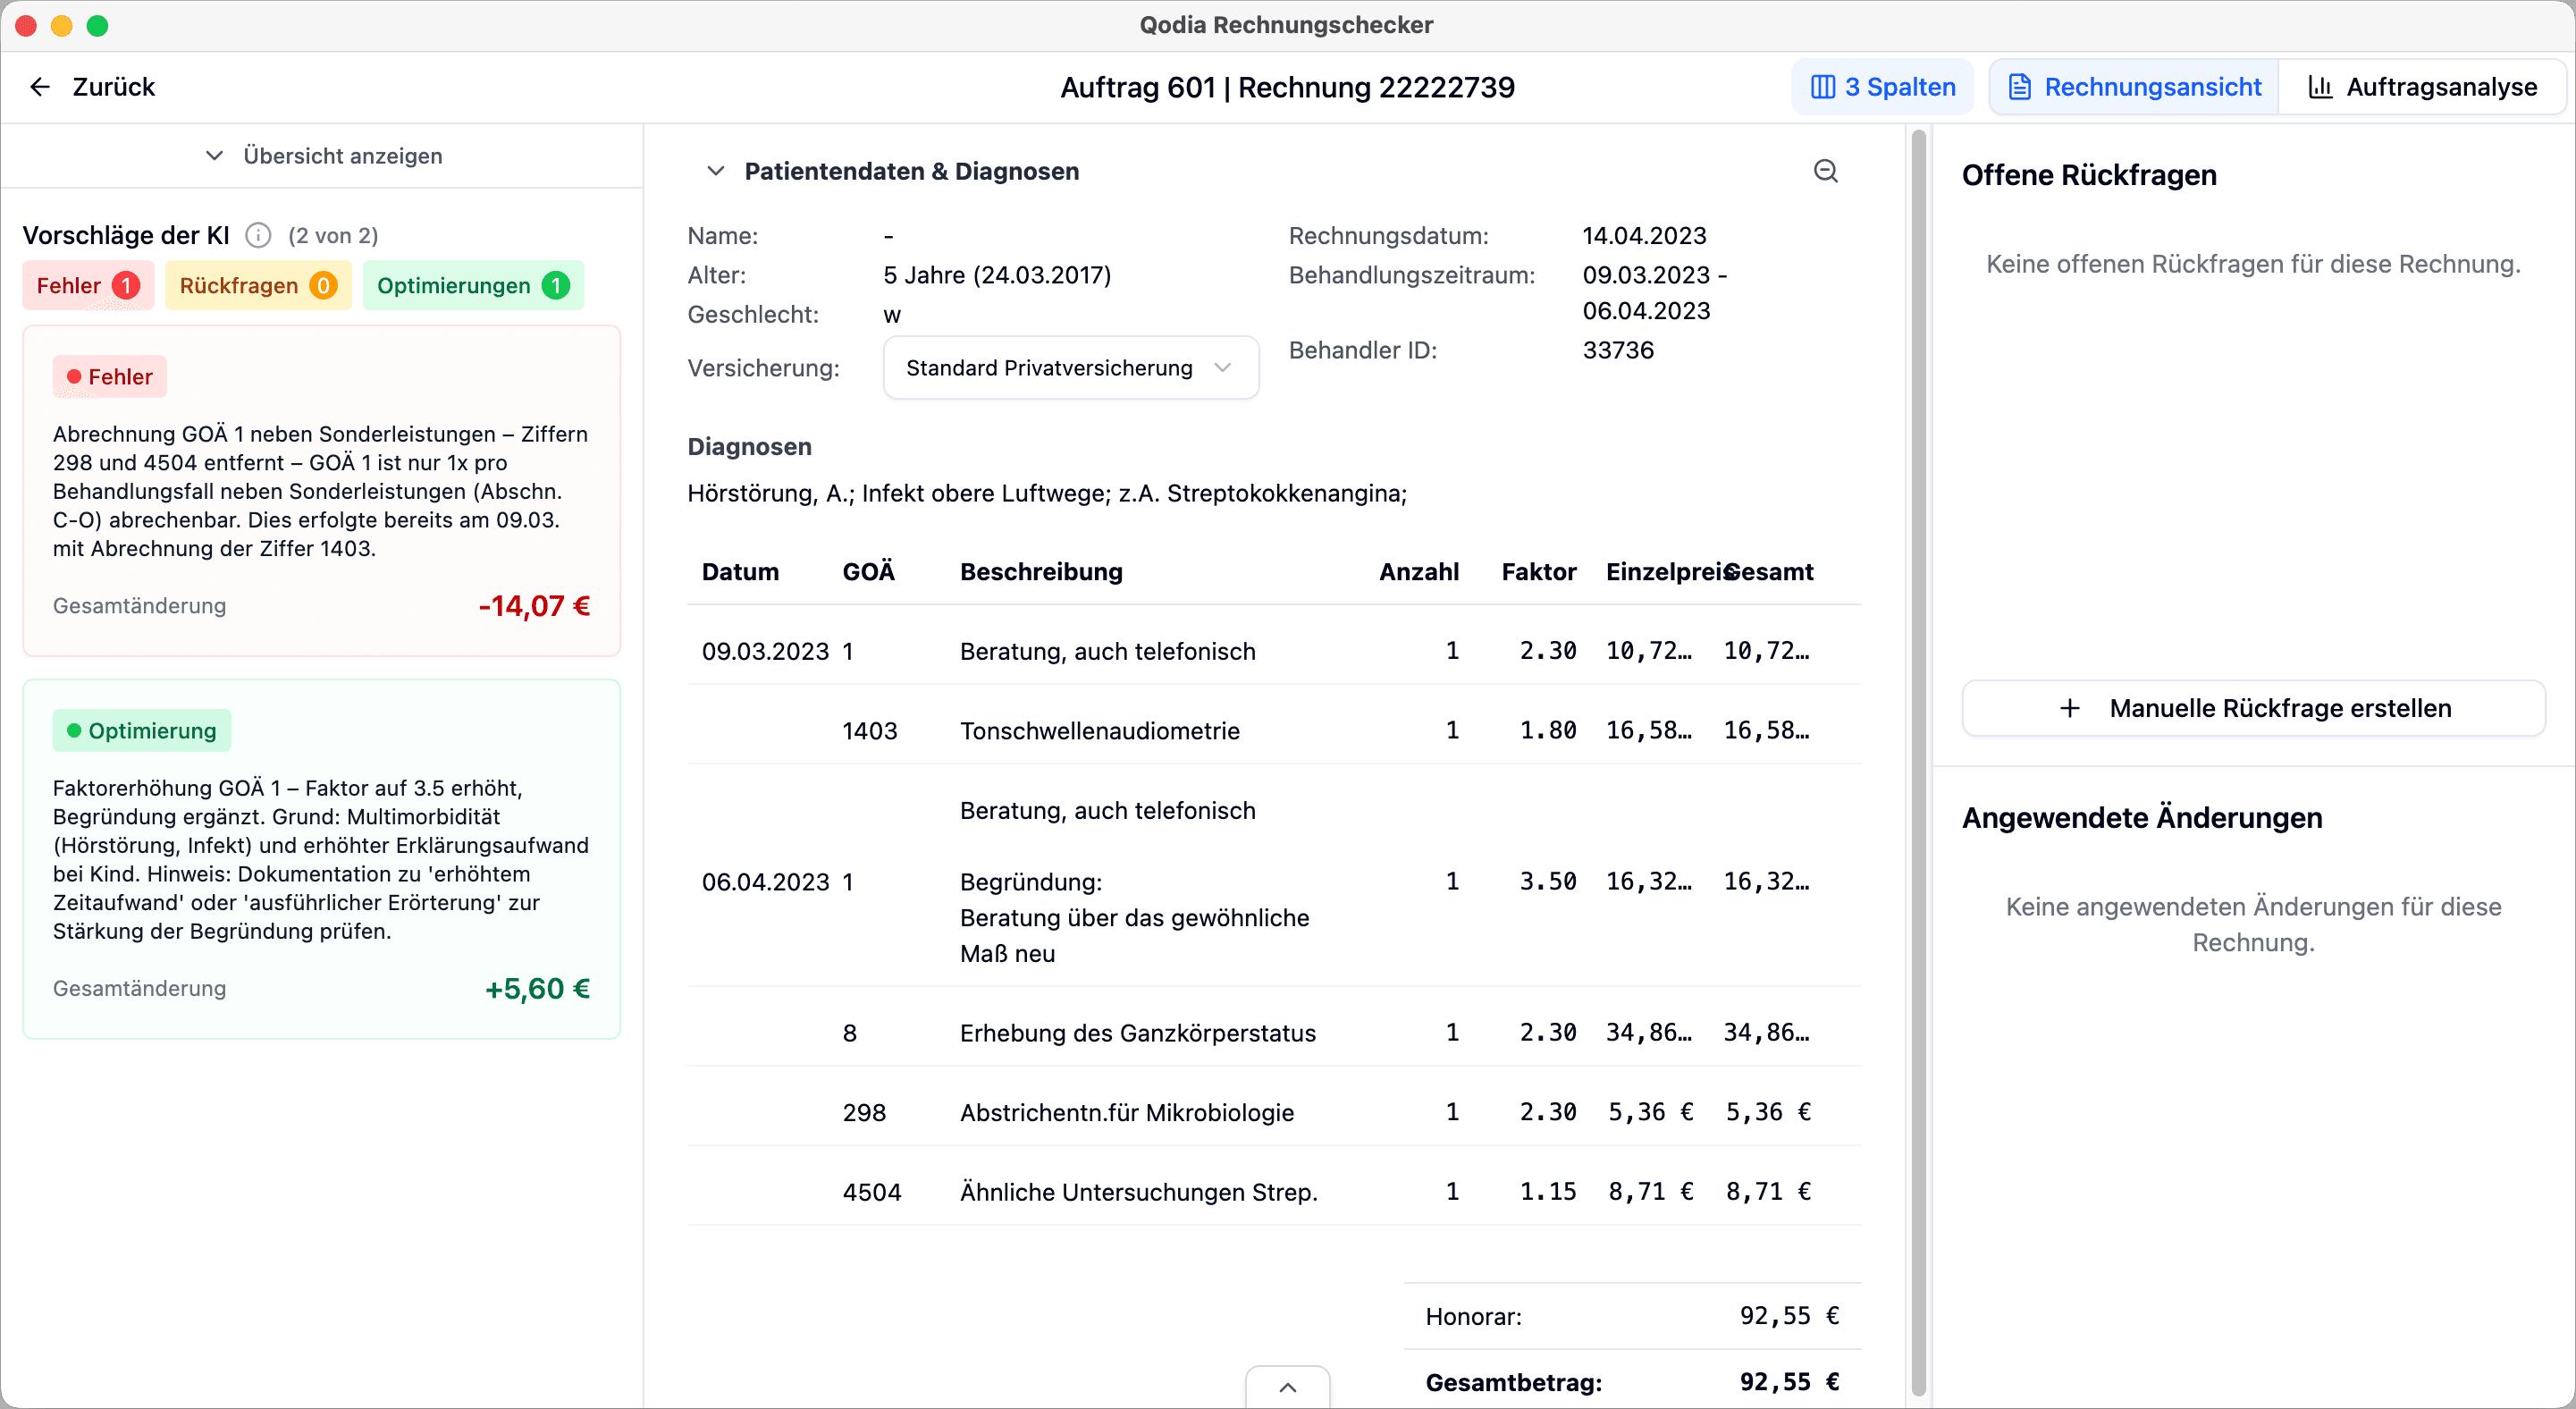Screen dimensions: 2576x1409
Task: Click the Zurück button
Action: tap(112, 86)
